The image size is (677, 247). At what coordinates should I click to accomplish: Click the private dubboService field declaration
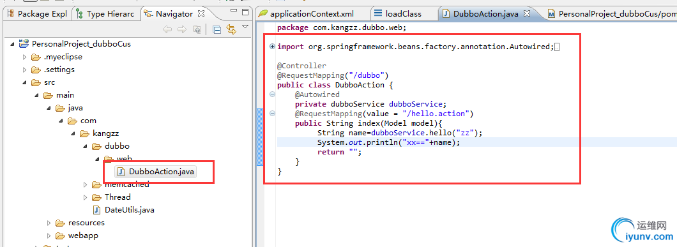point(371,104)
